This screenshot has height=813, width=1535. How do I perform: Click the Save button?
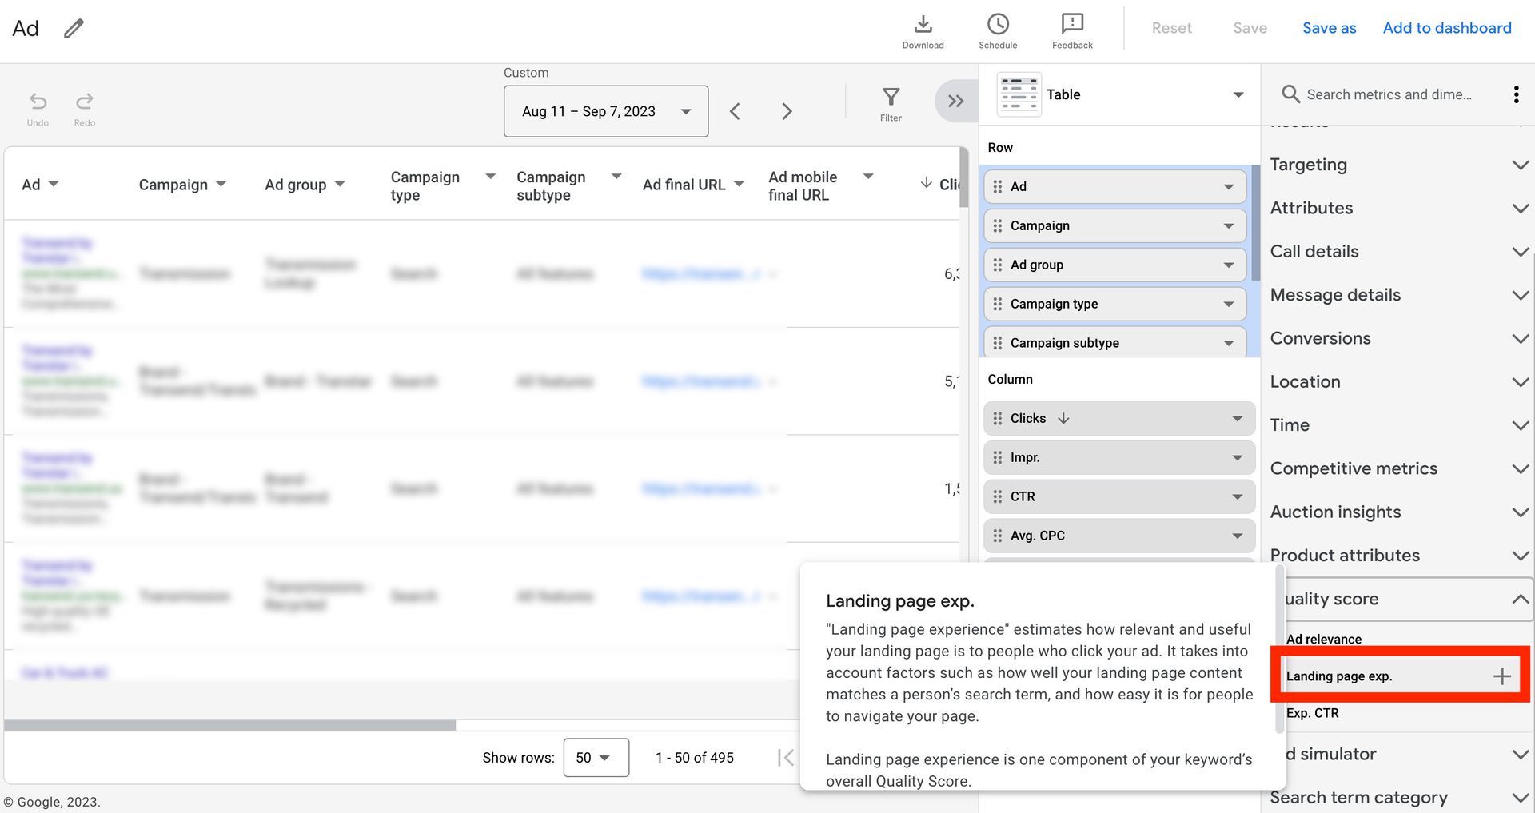[x=1250, y=28]
